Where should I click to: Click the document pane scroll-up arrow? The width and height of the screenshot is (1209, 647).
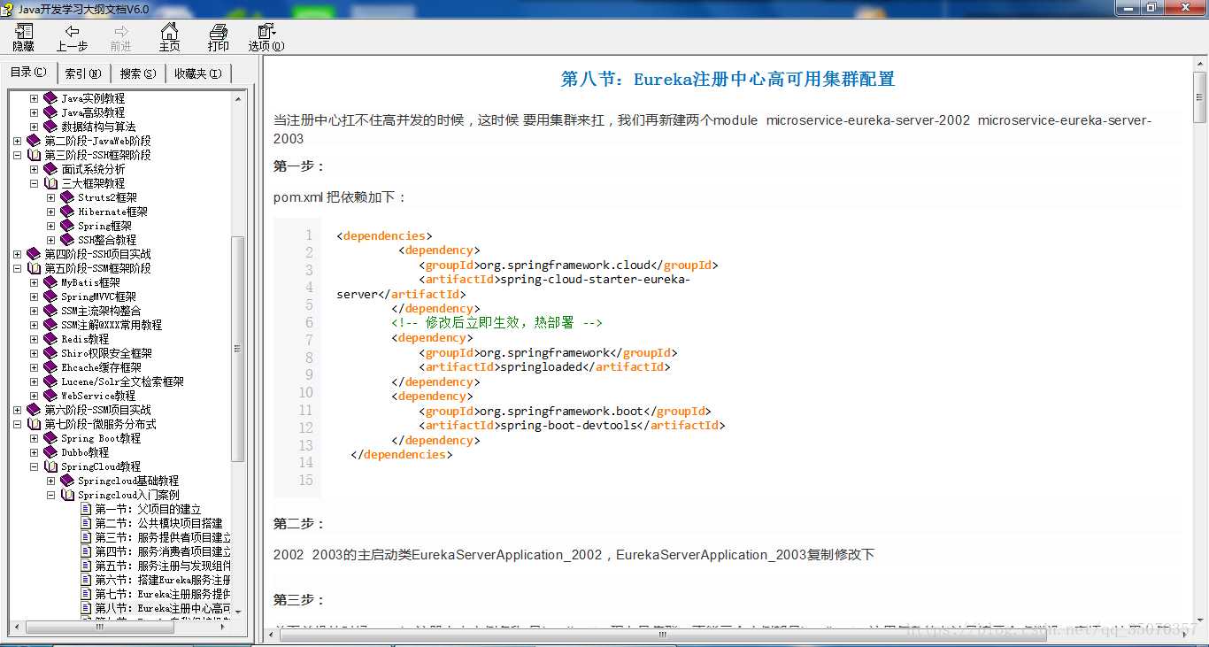tap(1200, 64)
